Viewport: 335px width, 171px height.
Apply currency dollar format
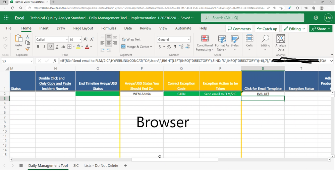pyautogui.click(x=160, y=46)
